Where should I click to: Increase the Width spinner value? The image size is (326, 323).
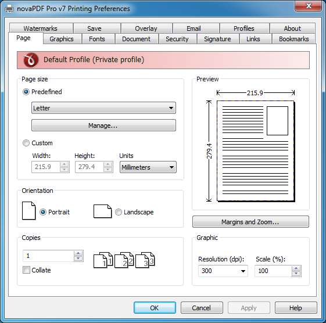(x=65, y=164)
